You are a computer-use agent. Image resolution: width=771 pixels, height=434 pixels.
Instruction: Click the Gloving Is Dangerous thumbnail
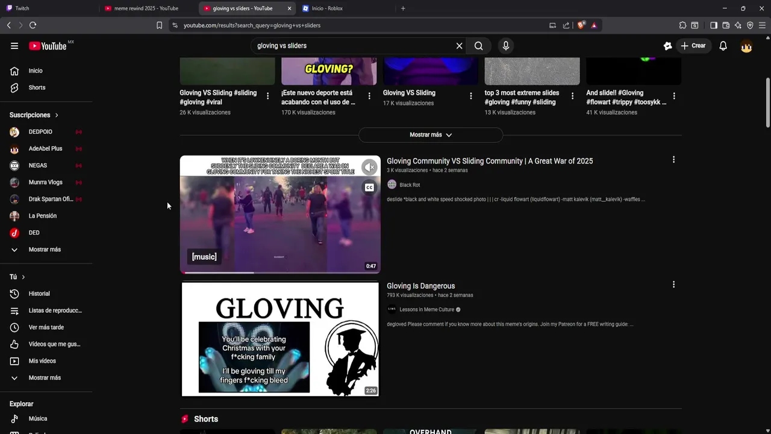tap(280, 339)
